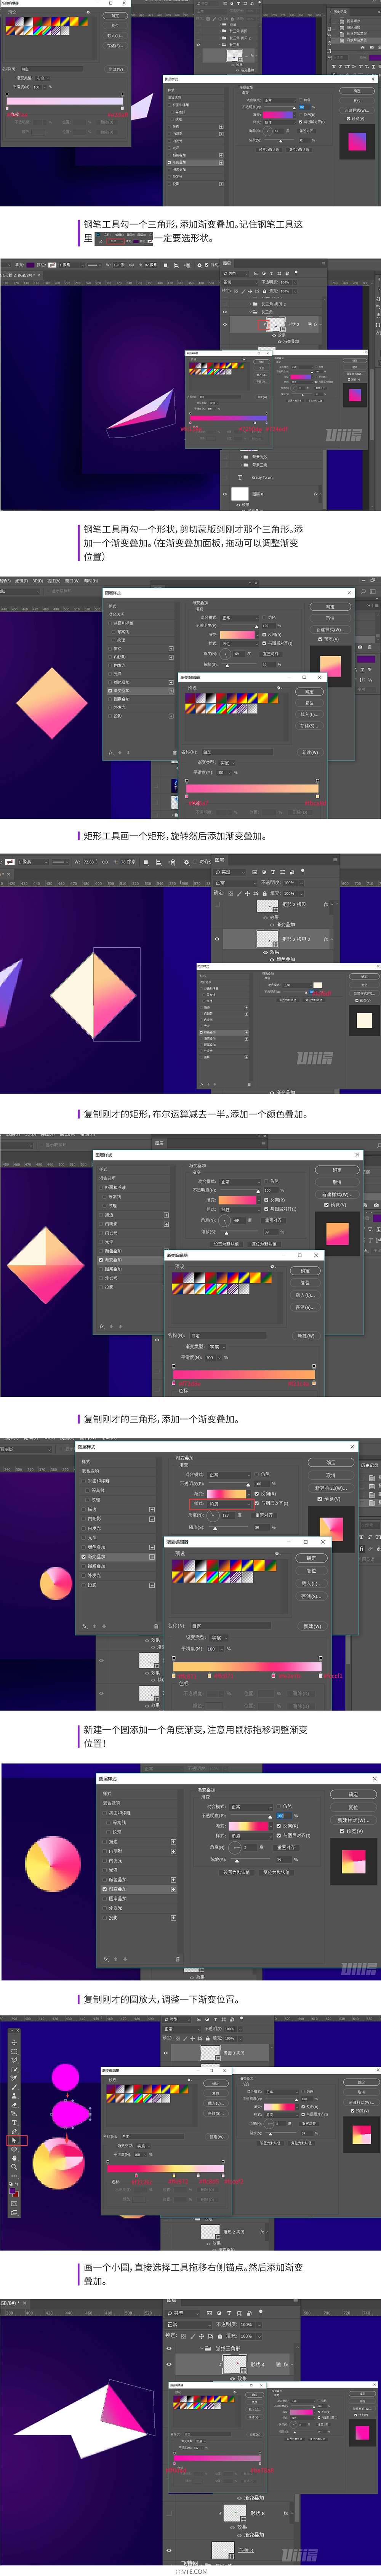Toggle 渐变叠加 in first diamond's style list
The height and width of the screenshot is (2576, 381).
tap(110, 691)
